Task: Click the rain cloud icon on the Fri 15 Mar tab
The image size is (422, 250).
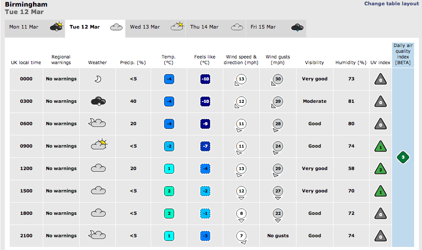Action: [297, 27]
